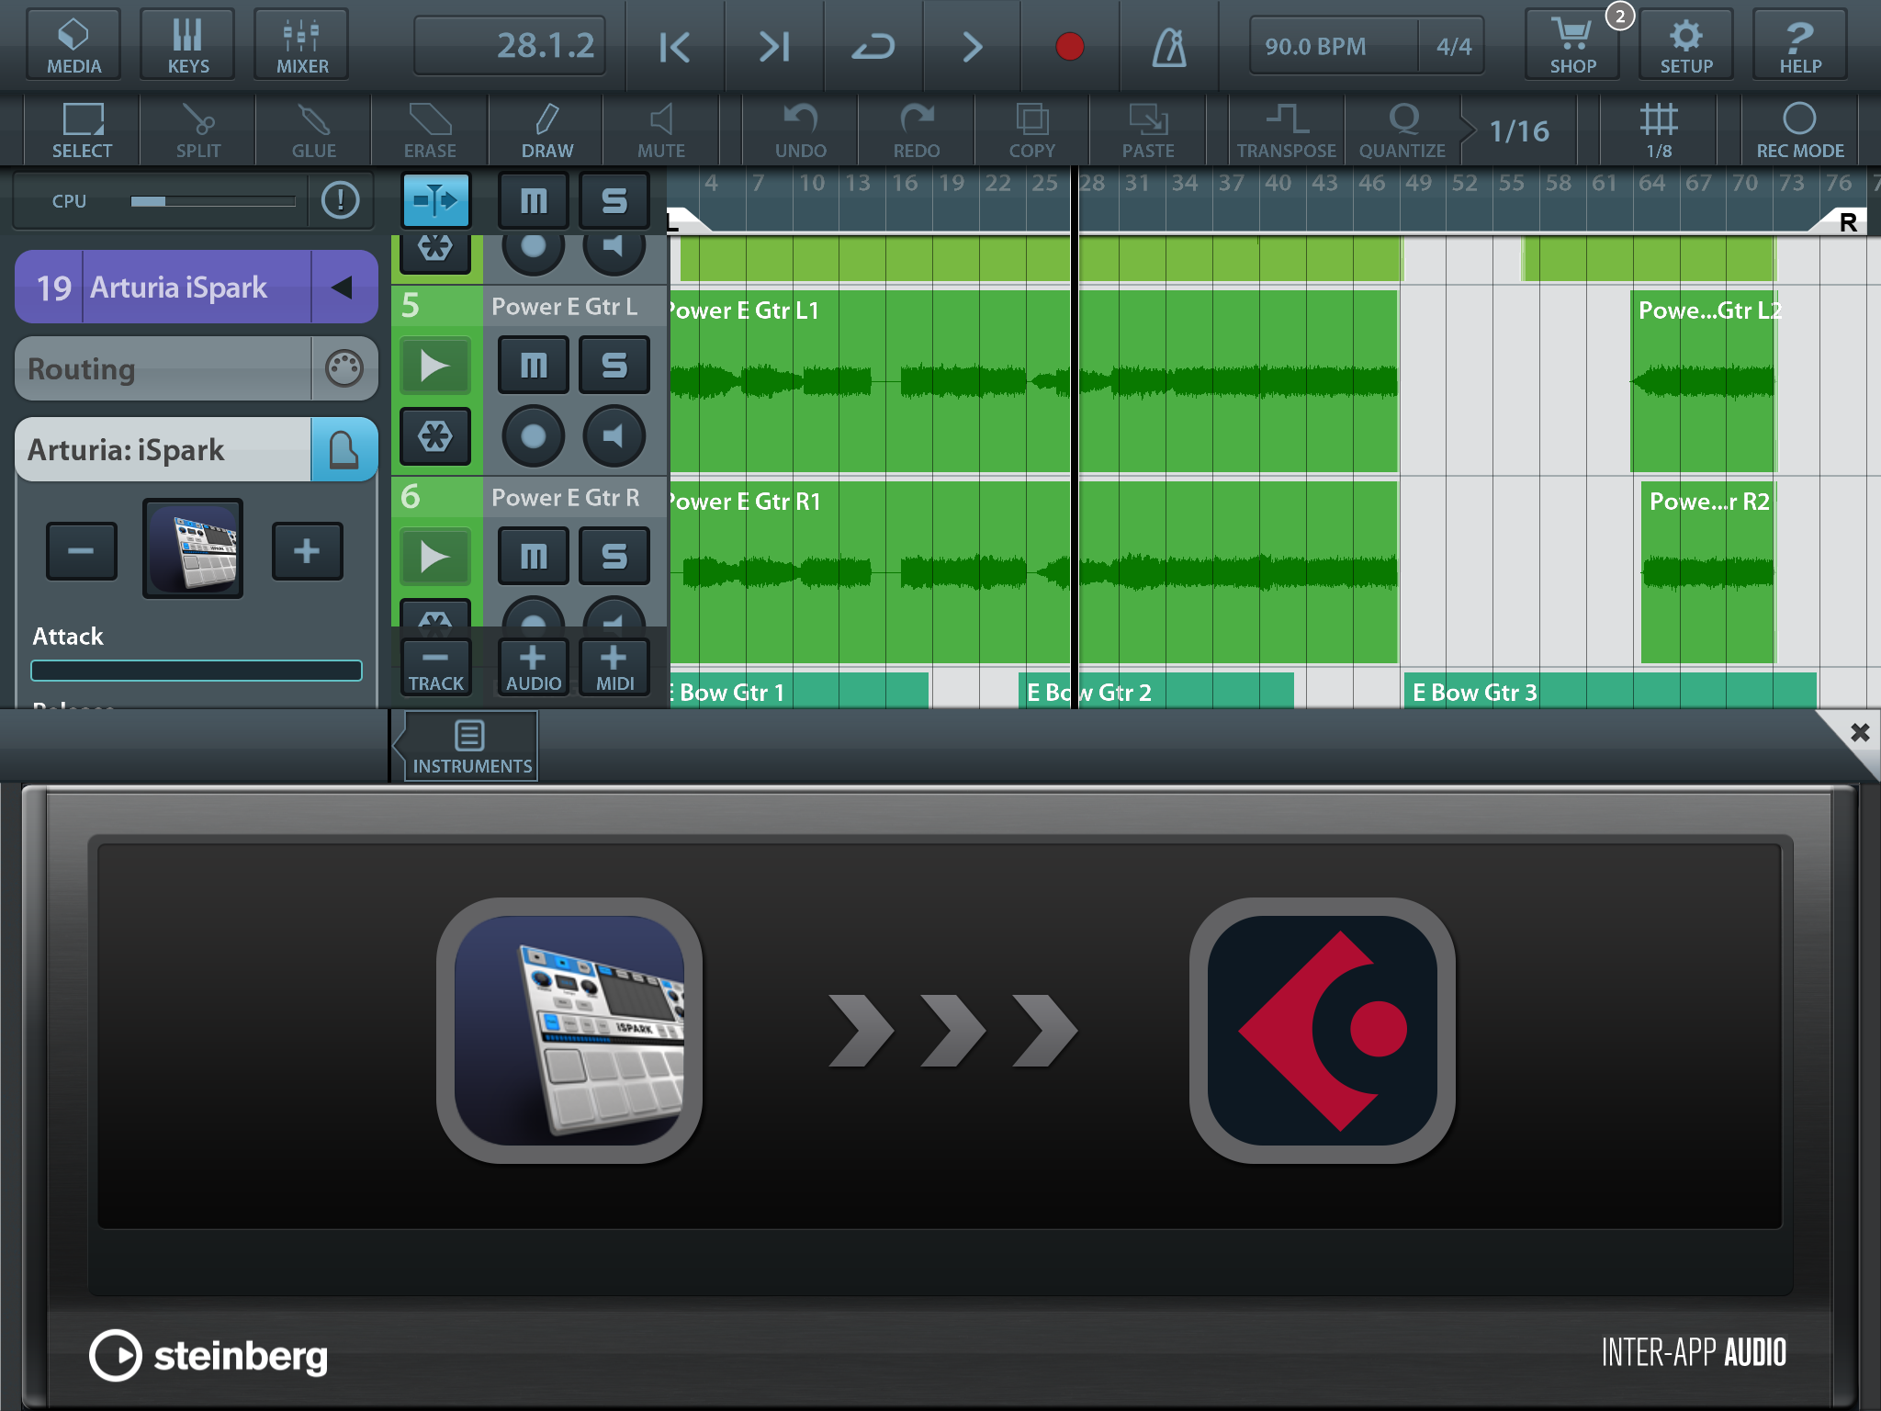Enable monitoring on track 5
Screen dimensions: 1881x1411
(614, 436)
